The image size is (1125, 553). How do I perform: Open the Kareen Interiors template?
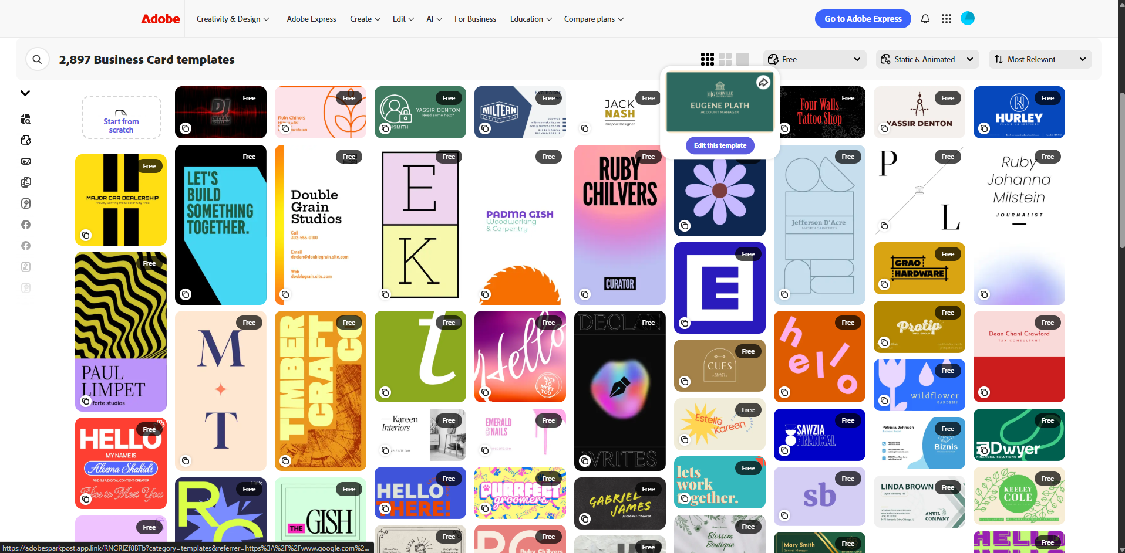(x=420, y=435)
